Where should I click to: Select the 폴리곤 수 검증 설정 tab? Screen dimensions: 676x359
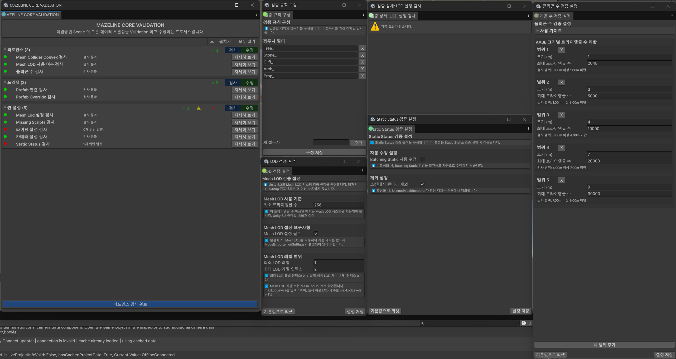click(x=553, y=16)
